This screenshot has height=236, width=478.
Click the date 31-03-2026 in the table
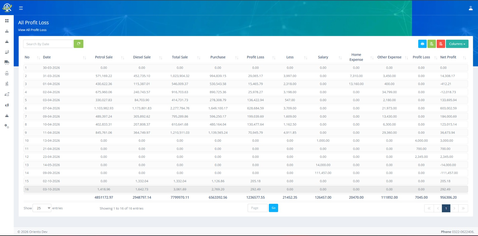[51, 76]
